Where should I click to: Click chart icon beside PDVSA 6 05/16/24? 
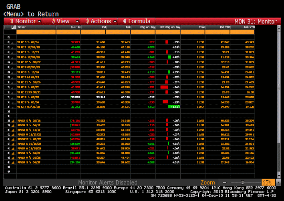tap(13, 144)
